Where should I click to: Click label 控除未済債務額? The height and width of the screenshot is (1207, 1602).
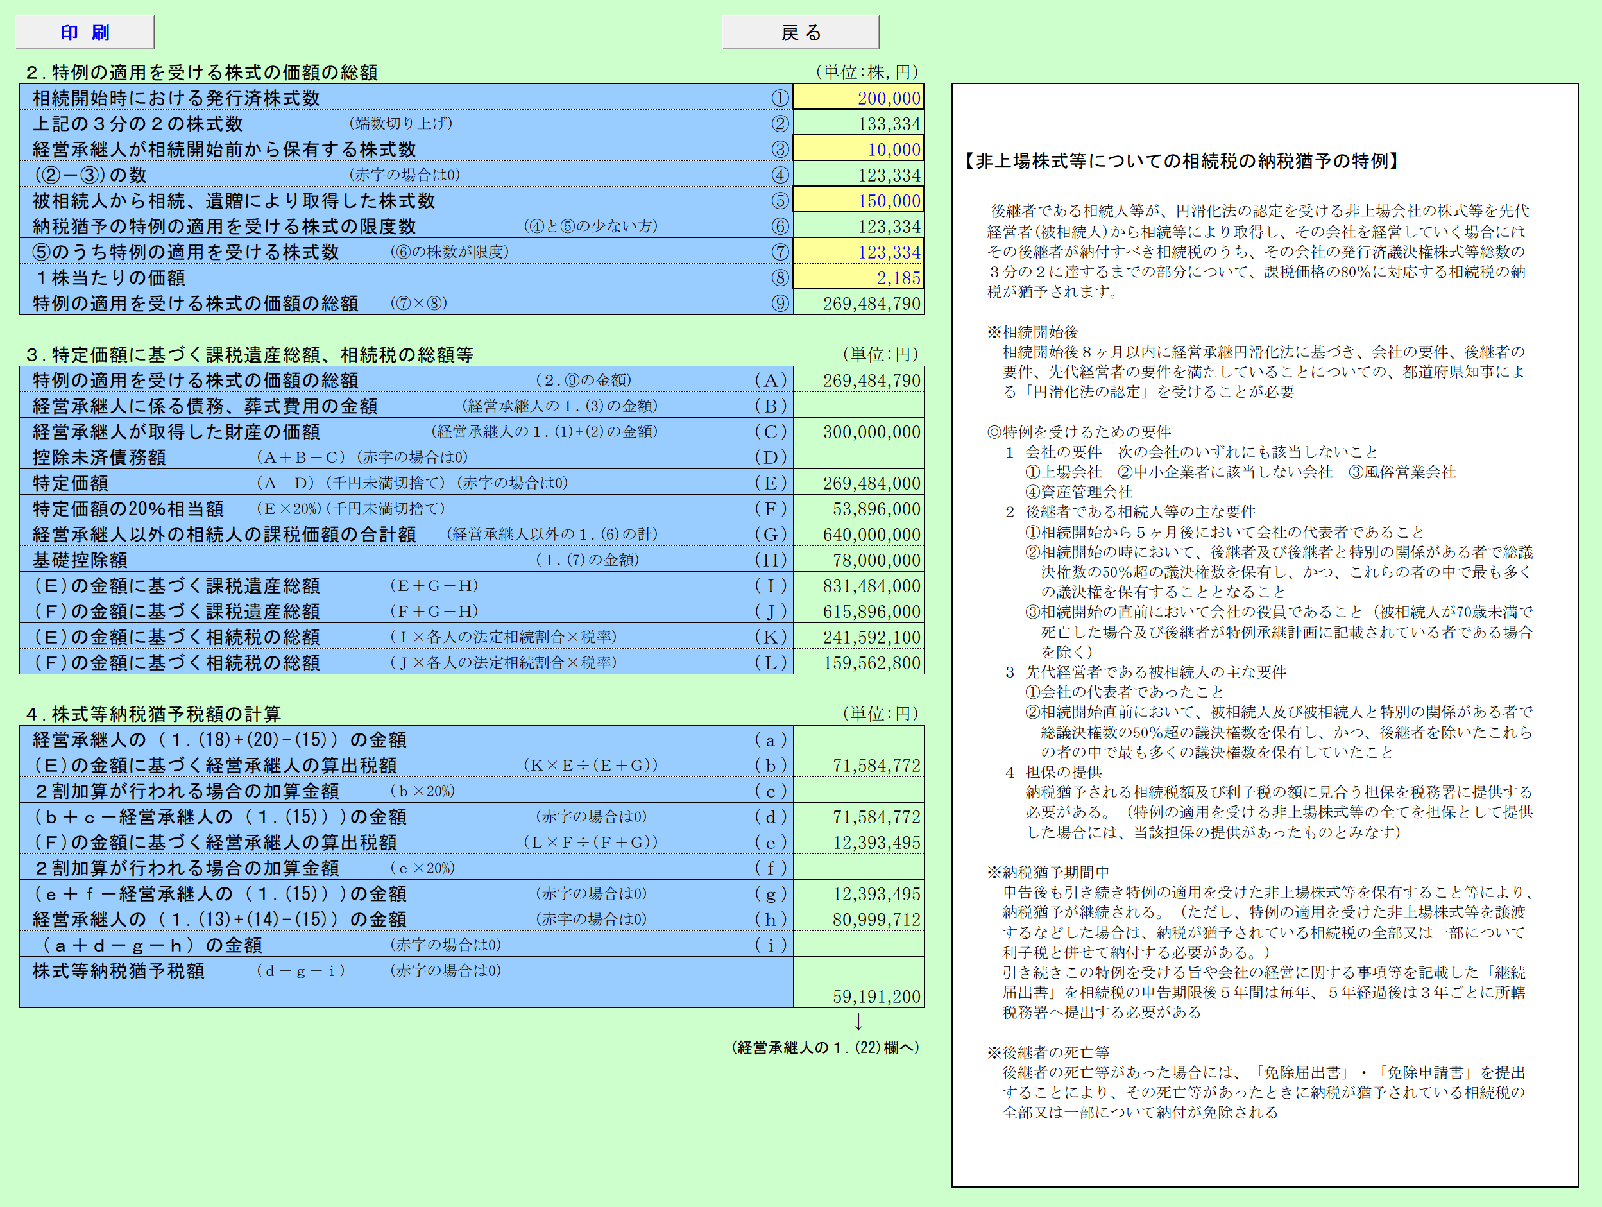coord(99,457)
